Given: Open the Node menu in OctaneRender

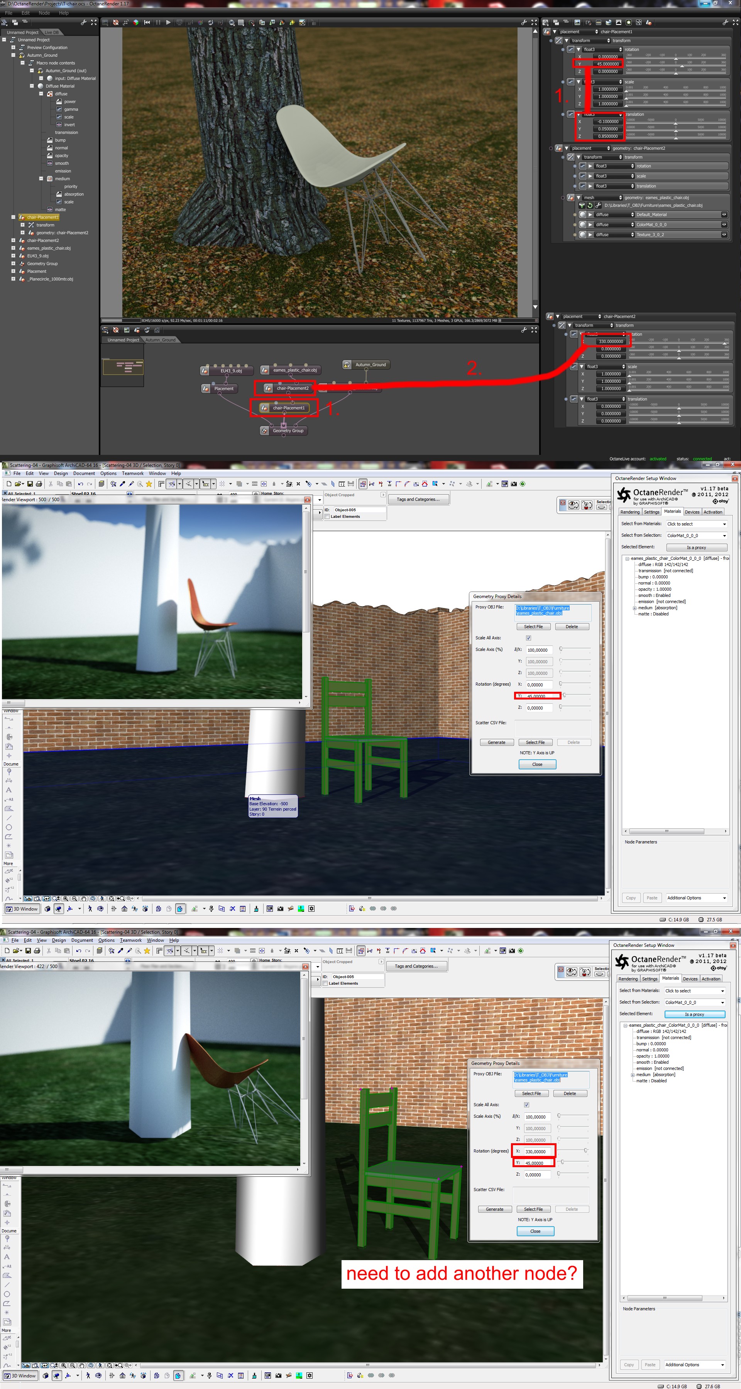Looking at the screenshot, I should point(44,13).
